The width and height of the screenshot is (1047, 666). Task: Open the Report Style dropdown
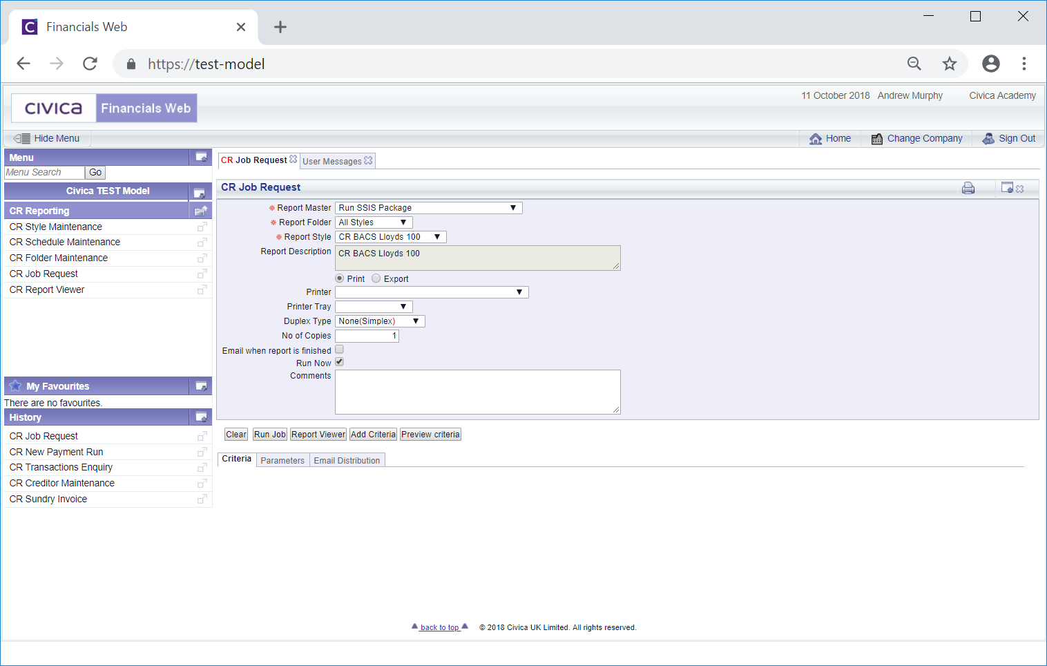click(391, 237)
